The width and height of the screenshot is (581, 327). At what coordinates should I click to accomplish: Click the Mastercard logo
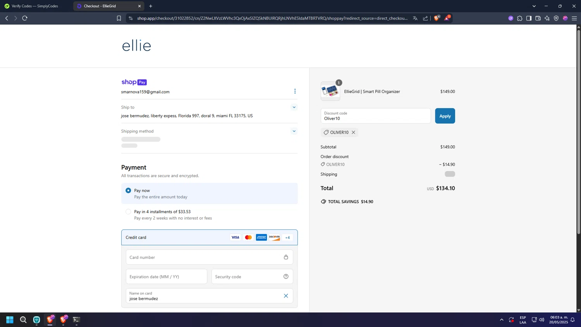coord(248,238)
